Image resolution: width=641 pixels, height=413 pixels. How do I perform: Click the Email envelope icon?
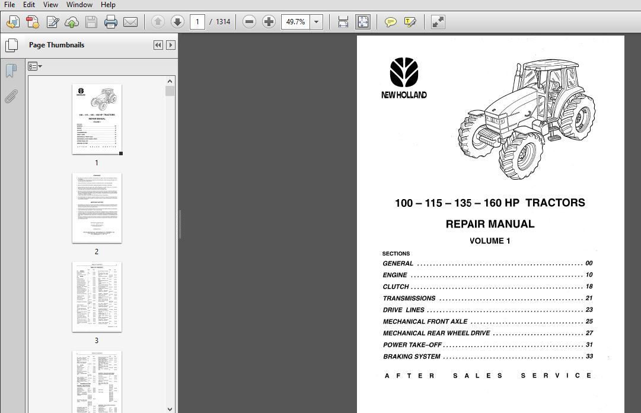pyautogui.click(x=130, y=22)
